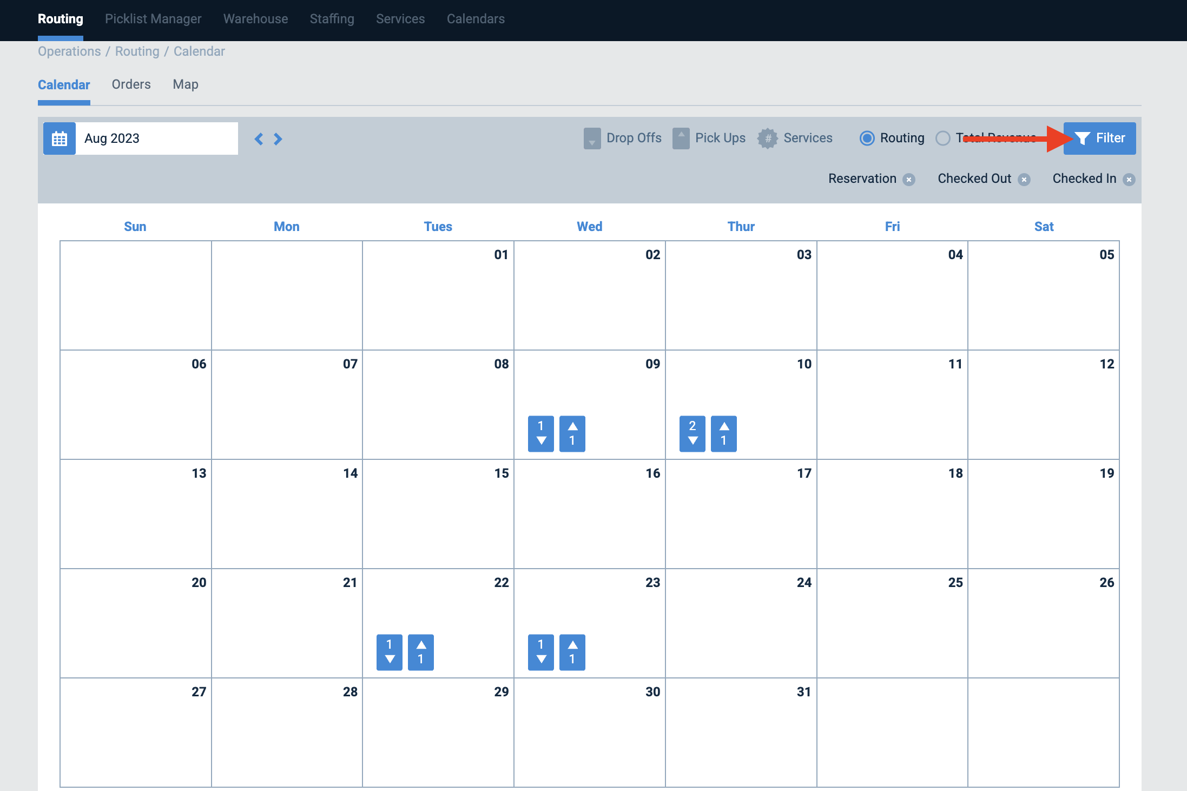Select the August 20 date number
The height and width of the screenshot is (791, 1187).
[199, 583]
